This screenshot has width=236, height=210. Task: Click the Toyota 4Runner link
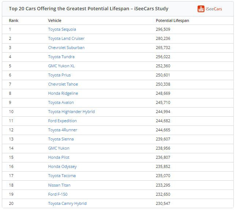63,130
